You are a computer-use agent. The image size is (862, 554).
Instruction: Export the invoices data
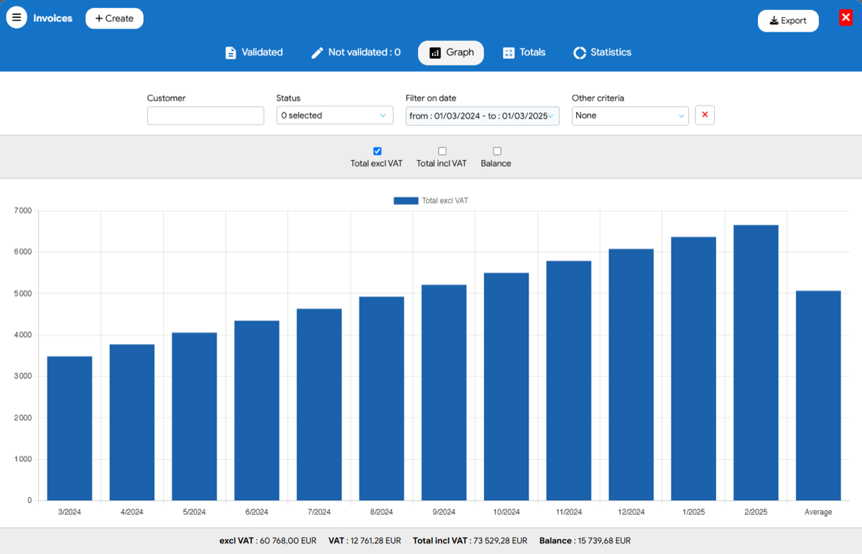point(788,21)
